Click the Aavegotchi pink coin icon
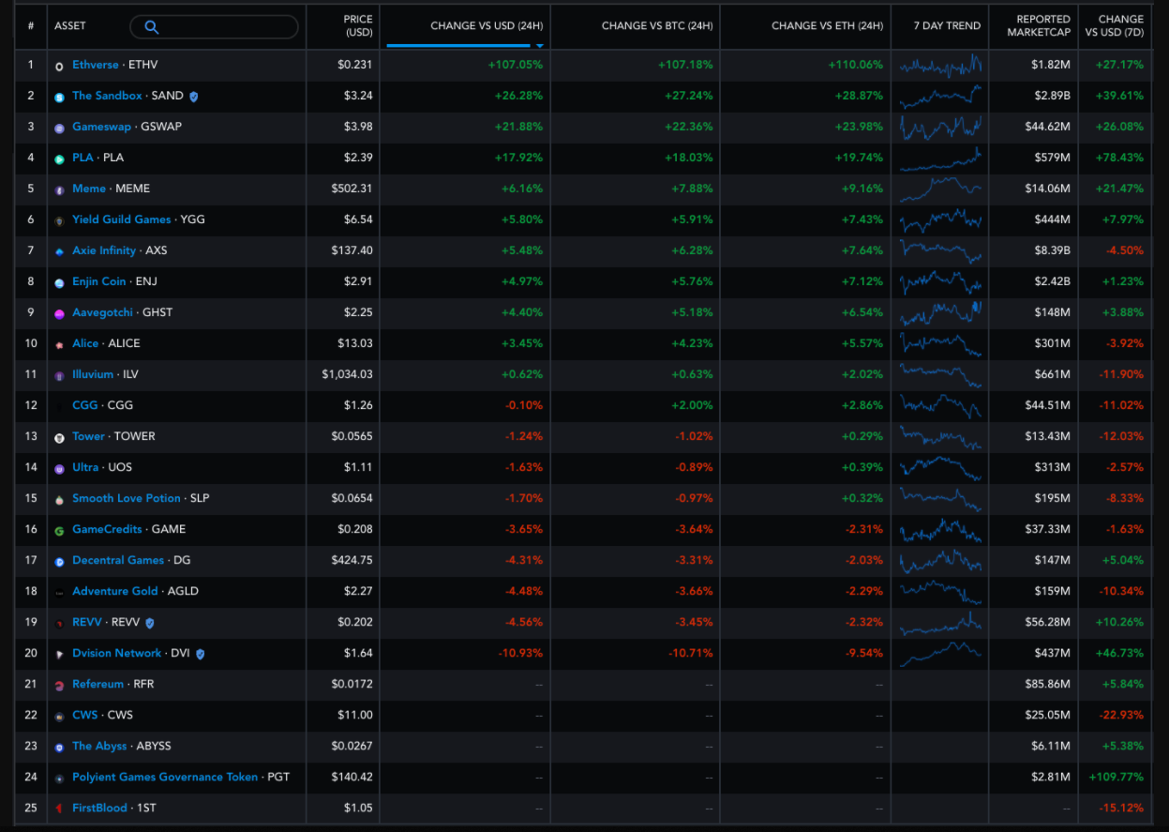The width and height of the screenshot is (1169, 832). coord(59,313)
